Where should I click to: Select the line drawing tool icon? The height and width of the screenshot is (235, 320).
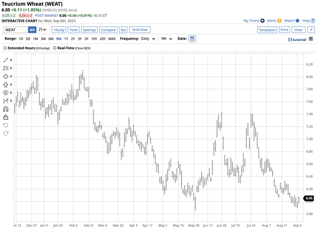[x=5, y=60]
